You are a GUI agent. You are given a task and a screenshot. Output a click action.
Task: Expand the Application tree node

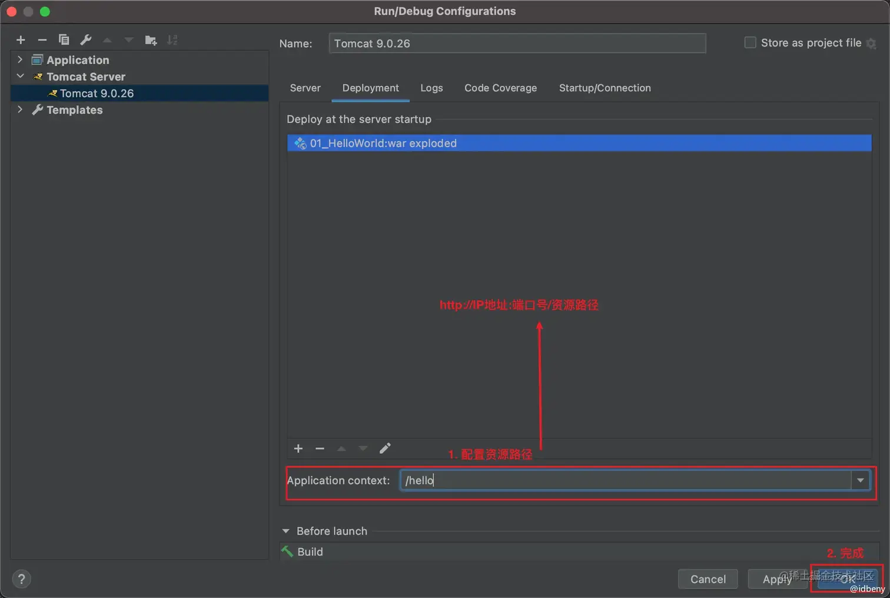[x=20, y=59]
